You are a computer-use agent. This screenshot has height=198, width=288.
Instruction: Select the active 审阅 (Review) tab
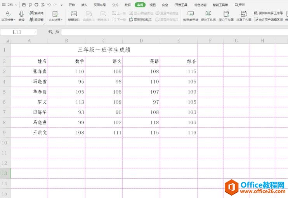click(x=140, y=5)
